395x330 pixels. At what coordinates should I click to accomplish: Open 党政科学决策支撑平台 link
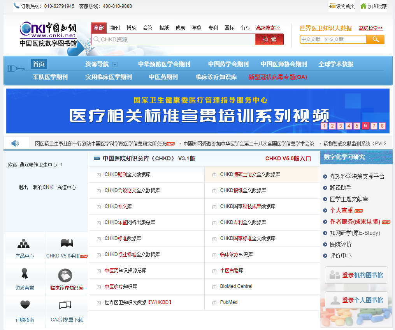pyautogui.click(x=357, y=176)
